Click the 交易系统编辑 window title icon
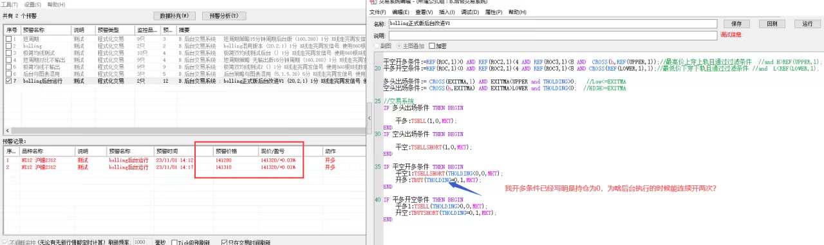Screen dimensions: 824x245 tap(373, 3)
